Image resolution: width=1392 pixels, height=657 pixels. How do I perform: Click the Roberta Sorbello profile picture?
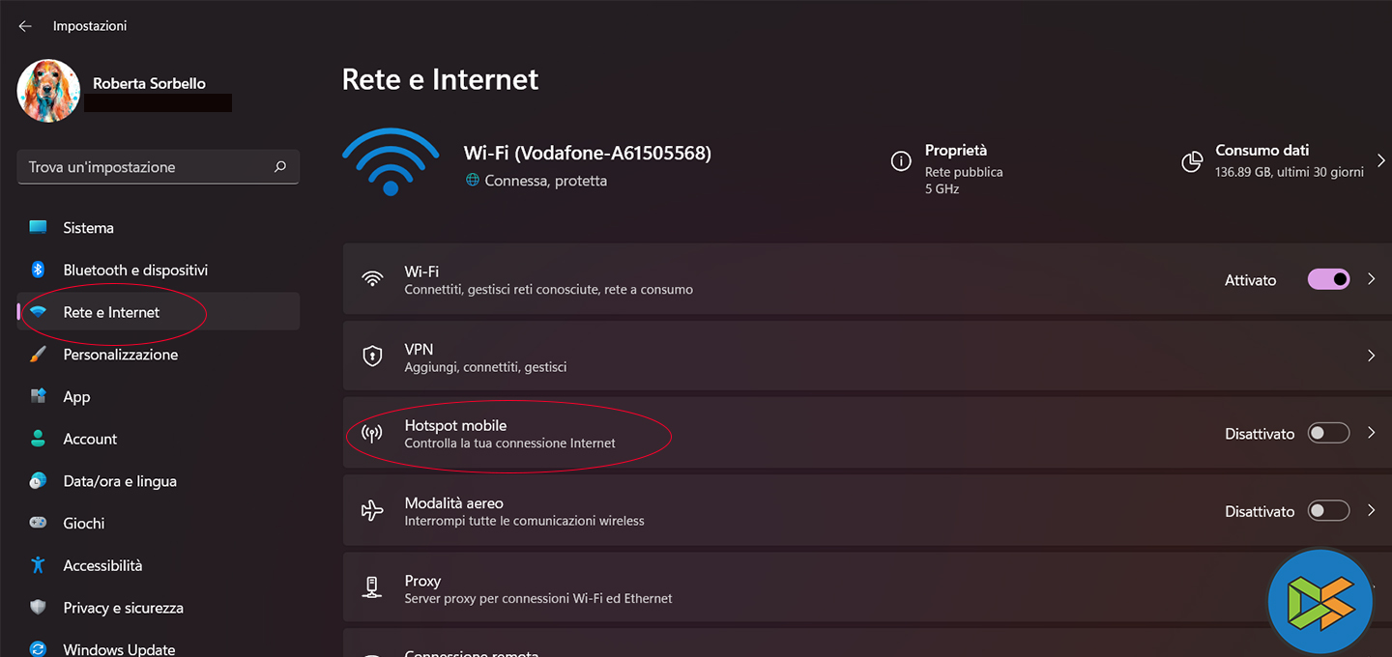(48, 91)
